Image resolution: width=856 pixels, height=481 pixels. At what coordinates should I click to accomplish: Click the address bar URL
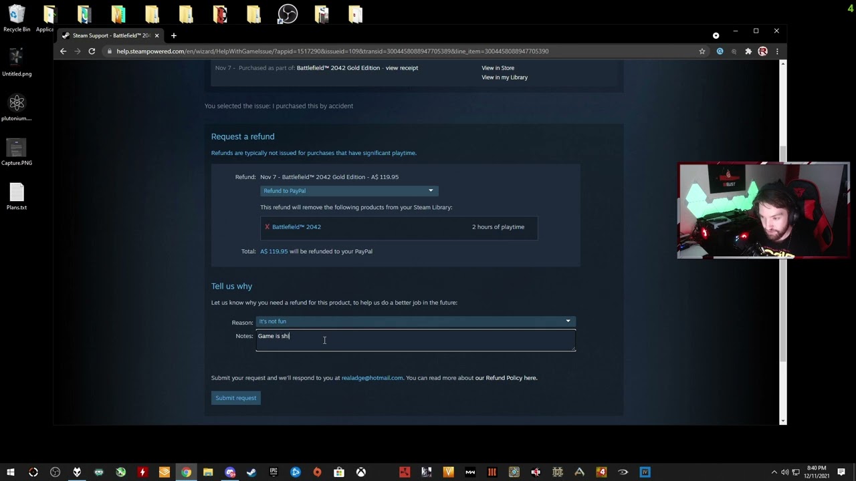point(332,51)
